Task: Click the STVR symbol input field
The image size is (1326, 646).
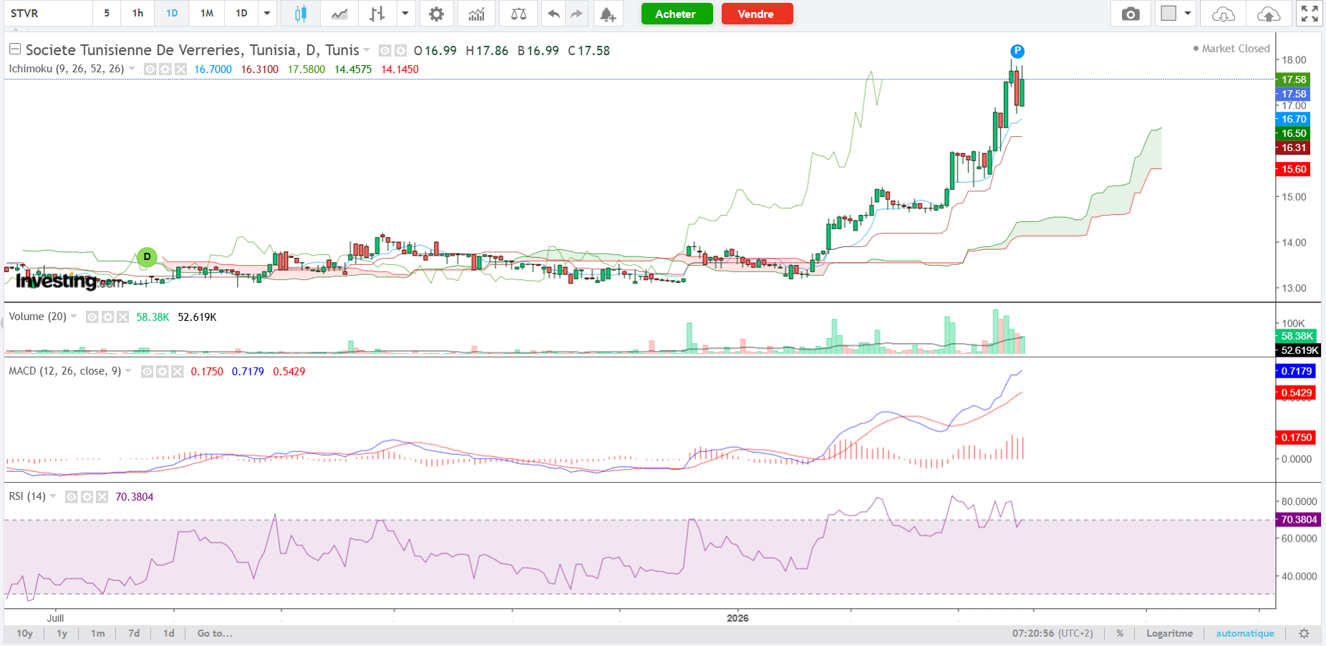Action: tap(47, 14)
